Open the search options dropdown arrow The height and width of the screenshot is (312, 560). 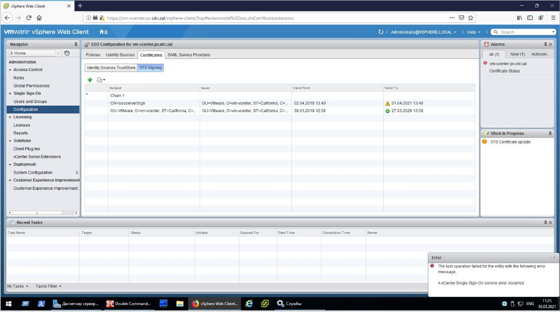click(x=553, y=32)
